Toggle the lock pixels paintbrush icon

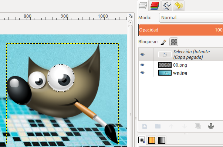point(163,42)
